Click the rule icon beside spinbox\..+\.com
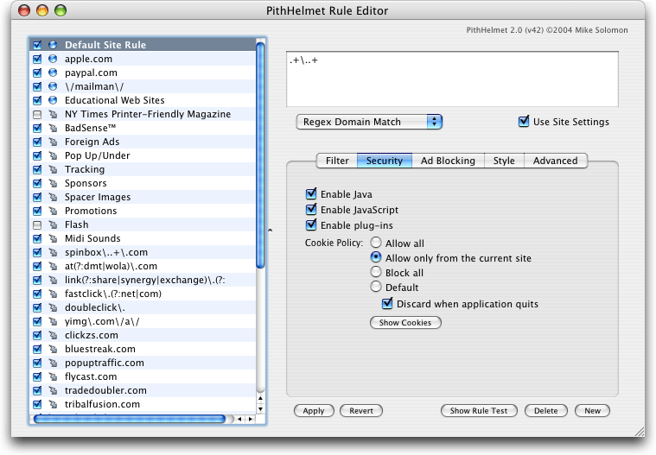The image size is (656, 455). pyautogui.click(x=53, y=252)
